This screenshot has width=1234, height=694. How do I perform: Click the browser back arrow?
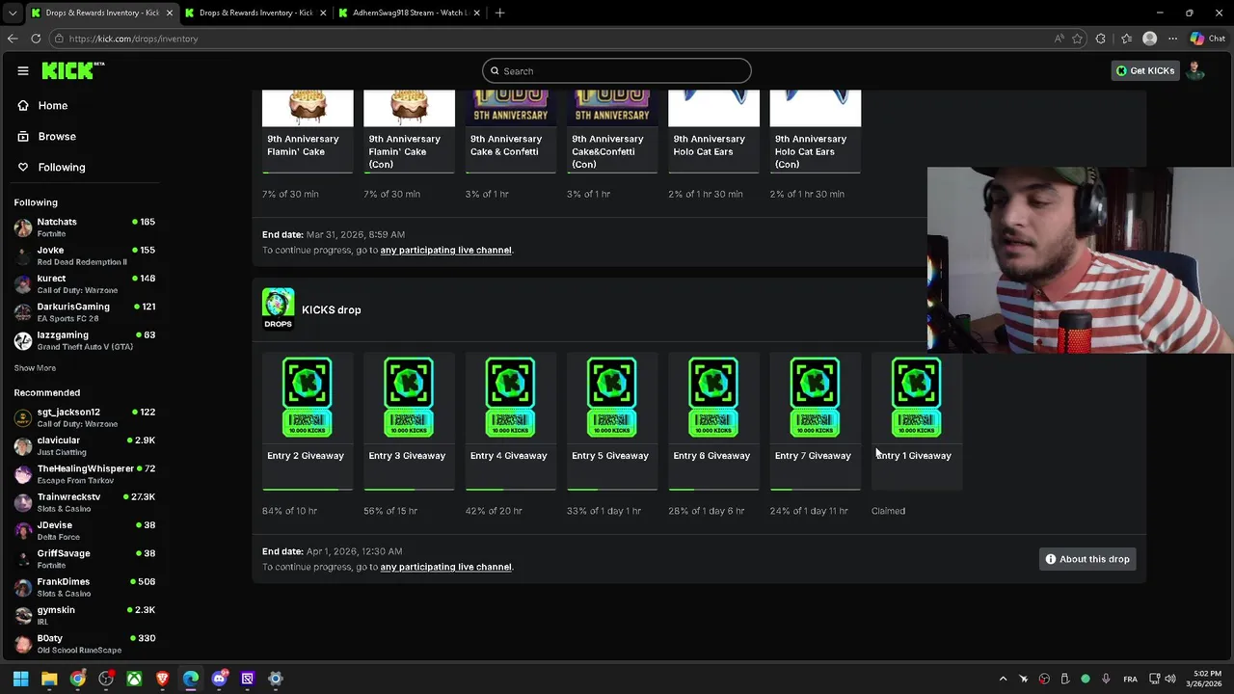(x=13, y=39)
